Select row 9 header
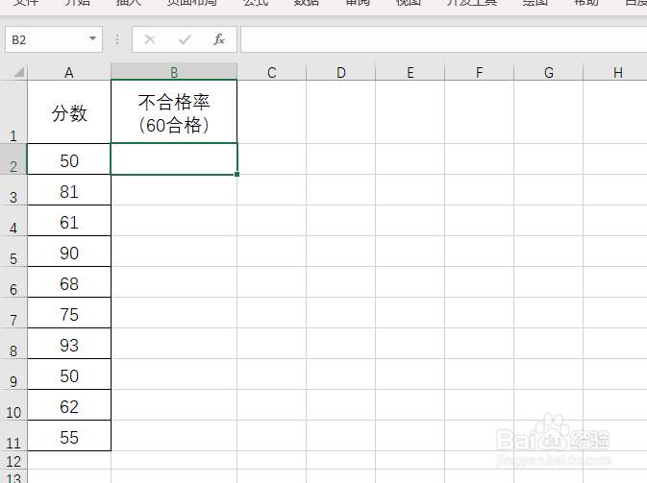 (13, 374)
